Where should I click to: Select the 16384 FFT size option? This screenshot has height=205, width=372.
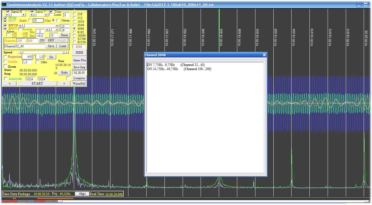[x=74, y=35]
